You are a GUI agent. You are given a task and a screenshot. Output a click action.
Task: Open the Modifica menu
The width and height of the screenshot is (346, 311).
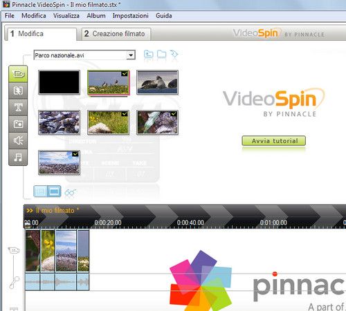point(34,16)
